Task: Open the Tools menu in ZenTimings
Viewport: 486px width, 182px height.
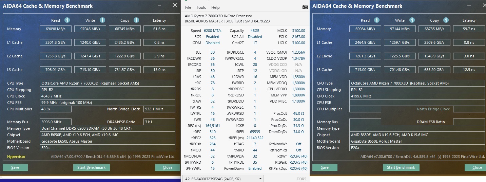Action: [201, 7]
